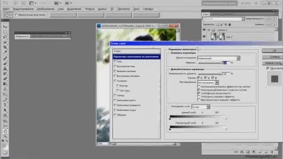Click lock image pixels brush icon
Screen dimensions: 283x159
(x=222, y=25)
